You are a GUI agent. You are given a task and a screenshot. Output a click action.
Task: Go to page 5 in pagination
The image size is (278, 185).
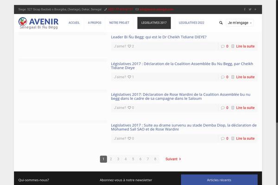tap(133, 159)
